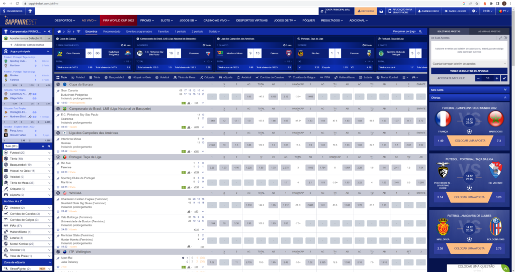The height and width of the screenshot is (272, 515).
Task: Favorite the Gran Canaria match star
Action: [x=58, y=102]
